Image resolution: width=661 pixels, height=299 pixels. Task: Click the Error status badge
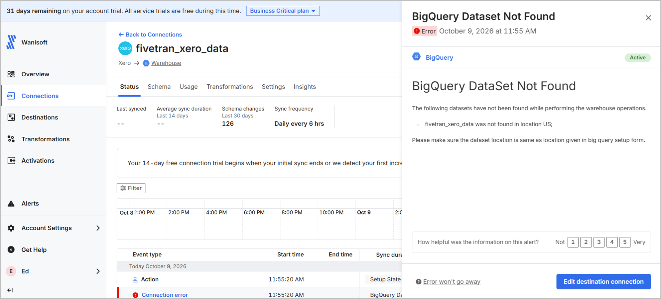pos(425,31)
